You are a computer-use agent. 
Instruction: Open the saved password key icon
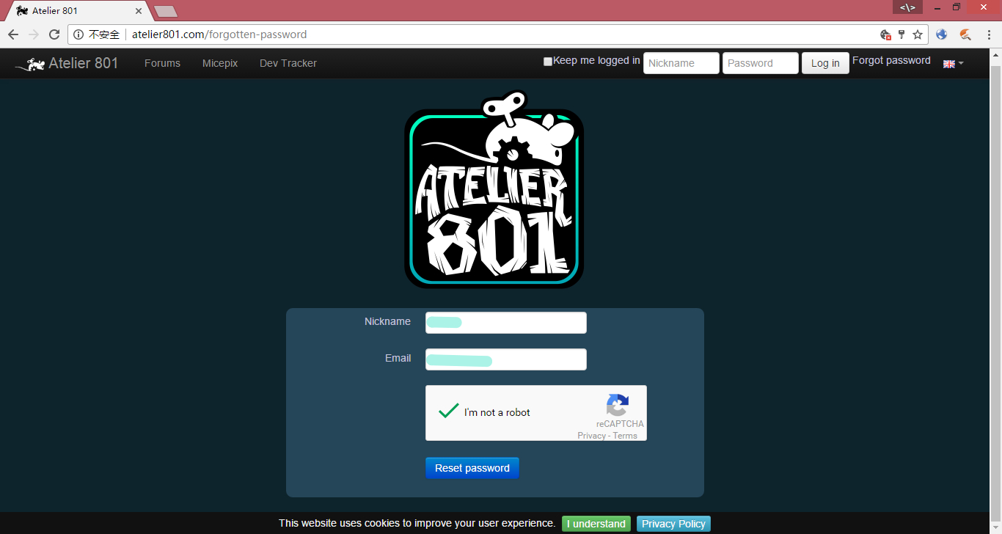point(902,34)
